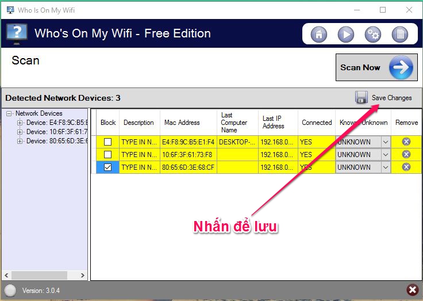Image resolution: width=423 pixels, height=301 pixels.
Task: Open Known/Unknown dropdown for 80:65:6D:3E:68:CF row
Action: tap(386, 167)
